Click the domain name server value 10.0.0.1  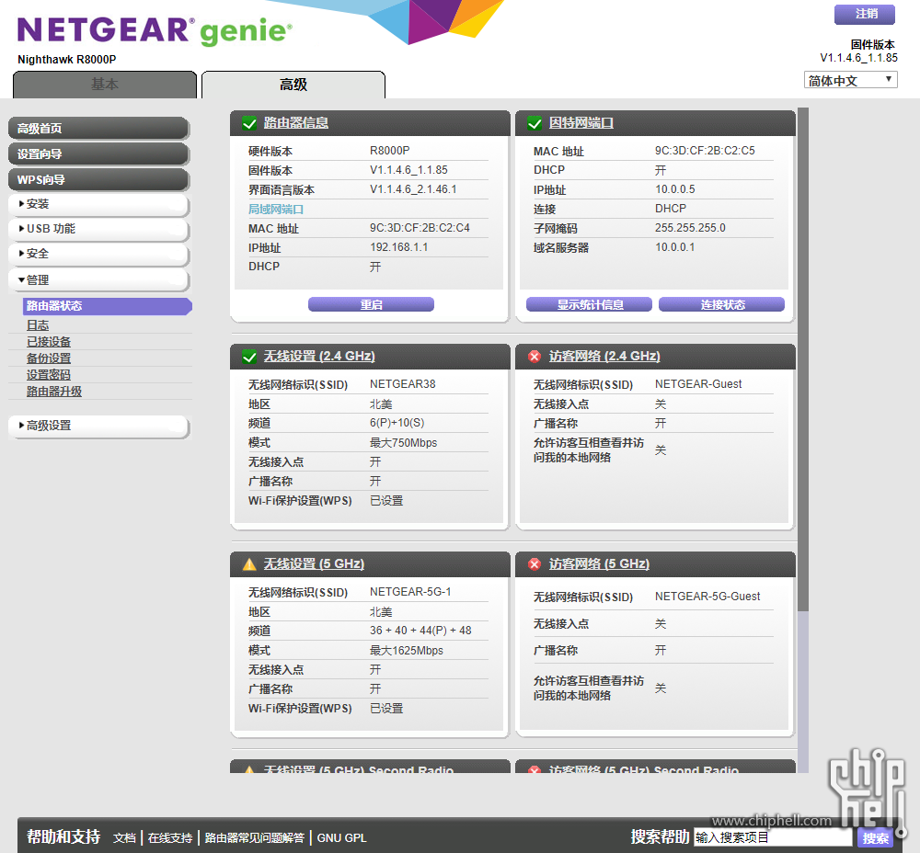click(x=674, y=247)
